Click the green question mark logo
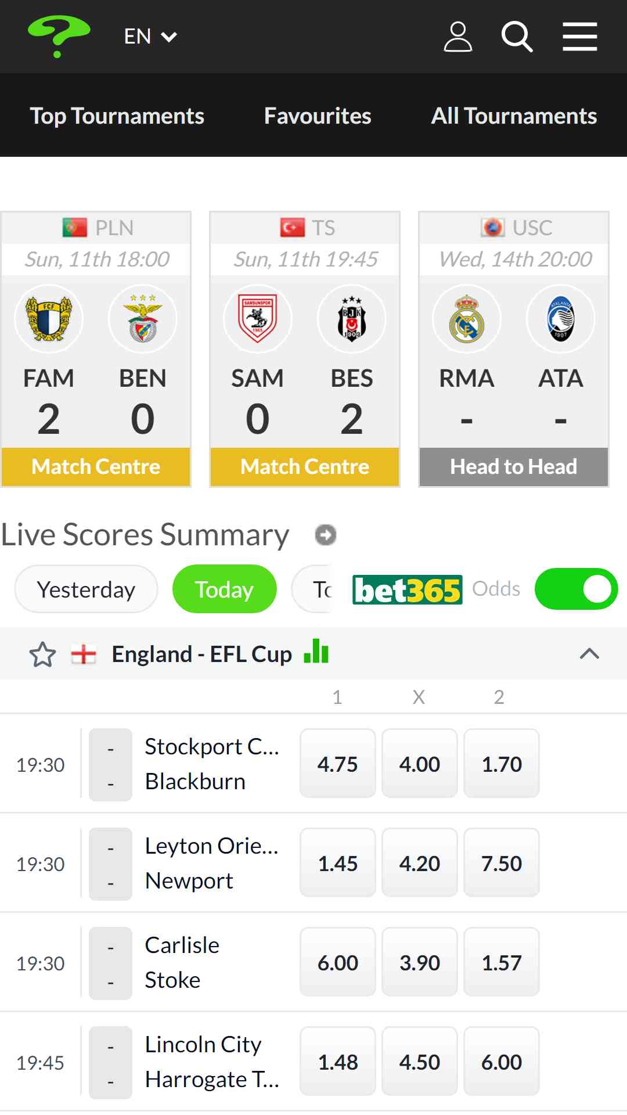This screenshot has height=1115, width=627. (x=59, y=36)
